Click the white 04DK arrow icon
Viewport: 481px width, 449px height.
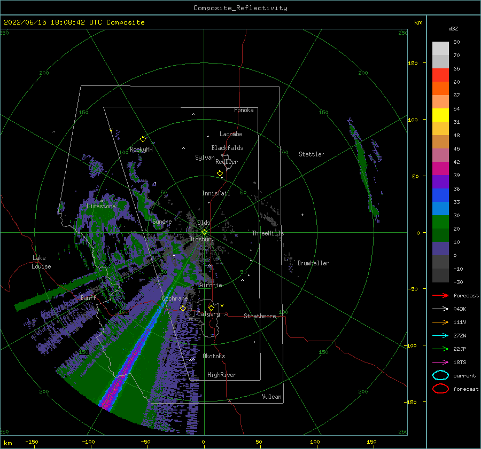440,309
